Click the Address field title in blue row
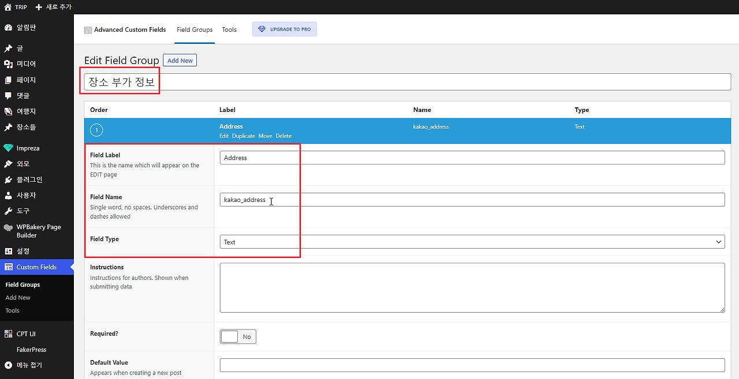 231,126
